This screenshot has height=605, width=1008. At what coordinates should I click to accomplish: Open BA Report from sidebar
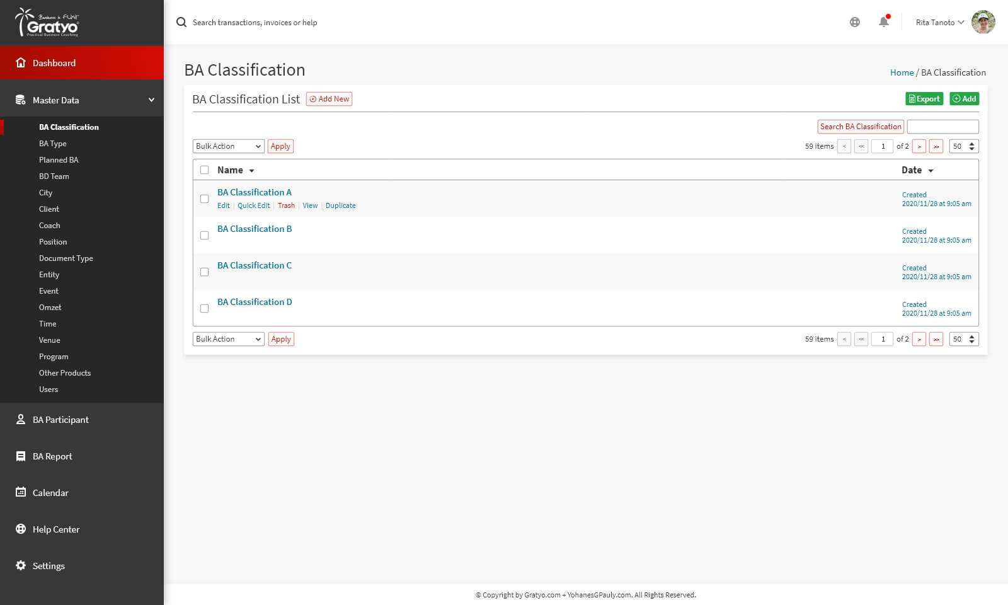click(52, 456)
